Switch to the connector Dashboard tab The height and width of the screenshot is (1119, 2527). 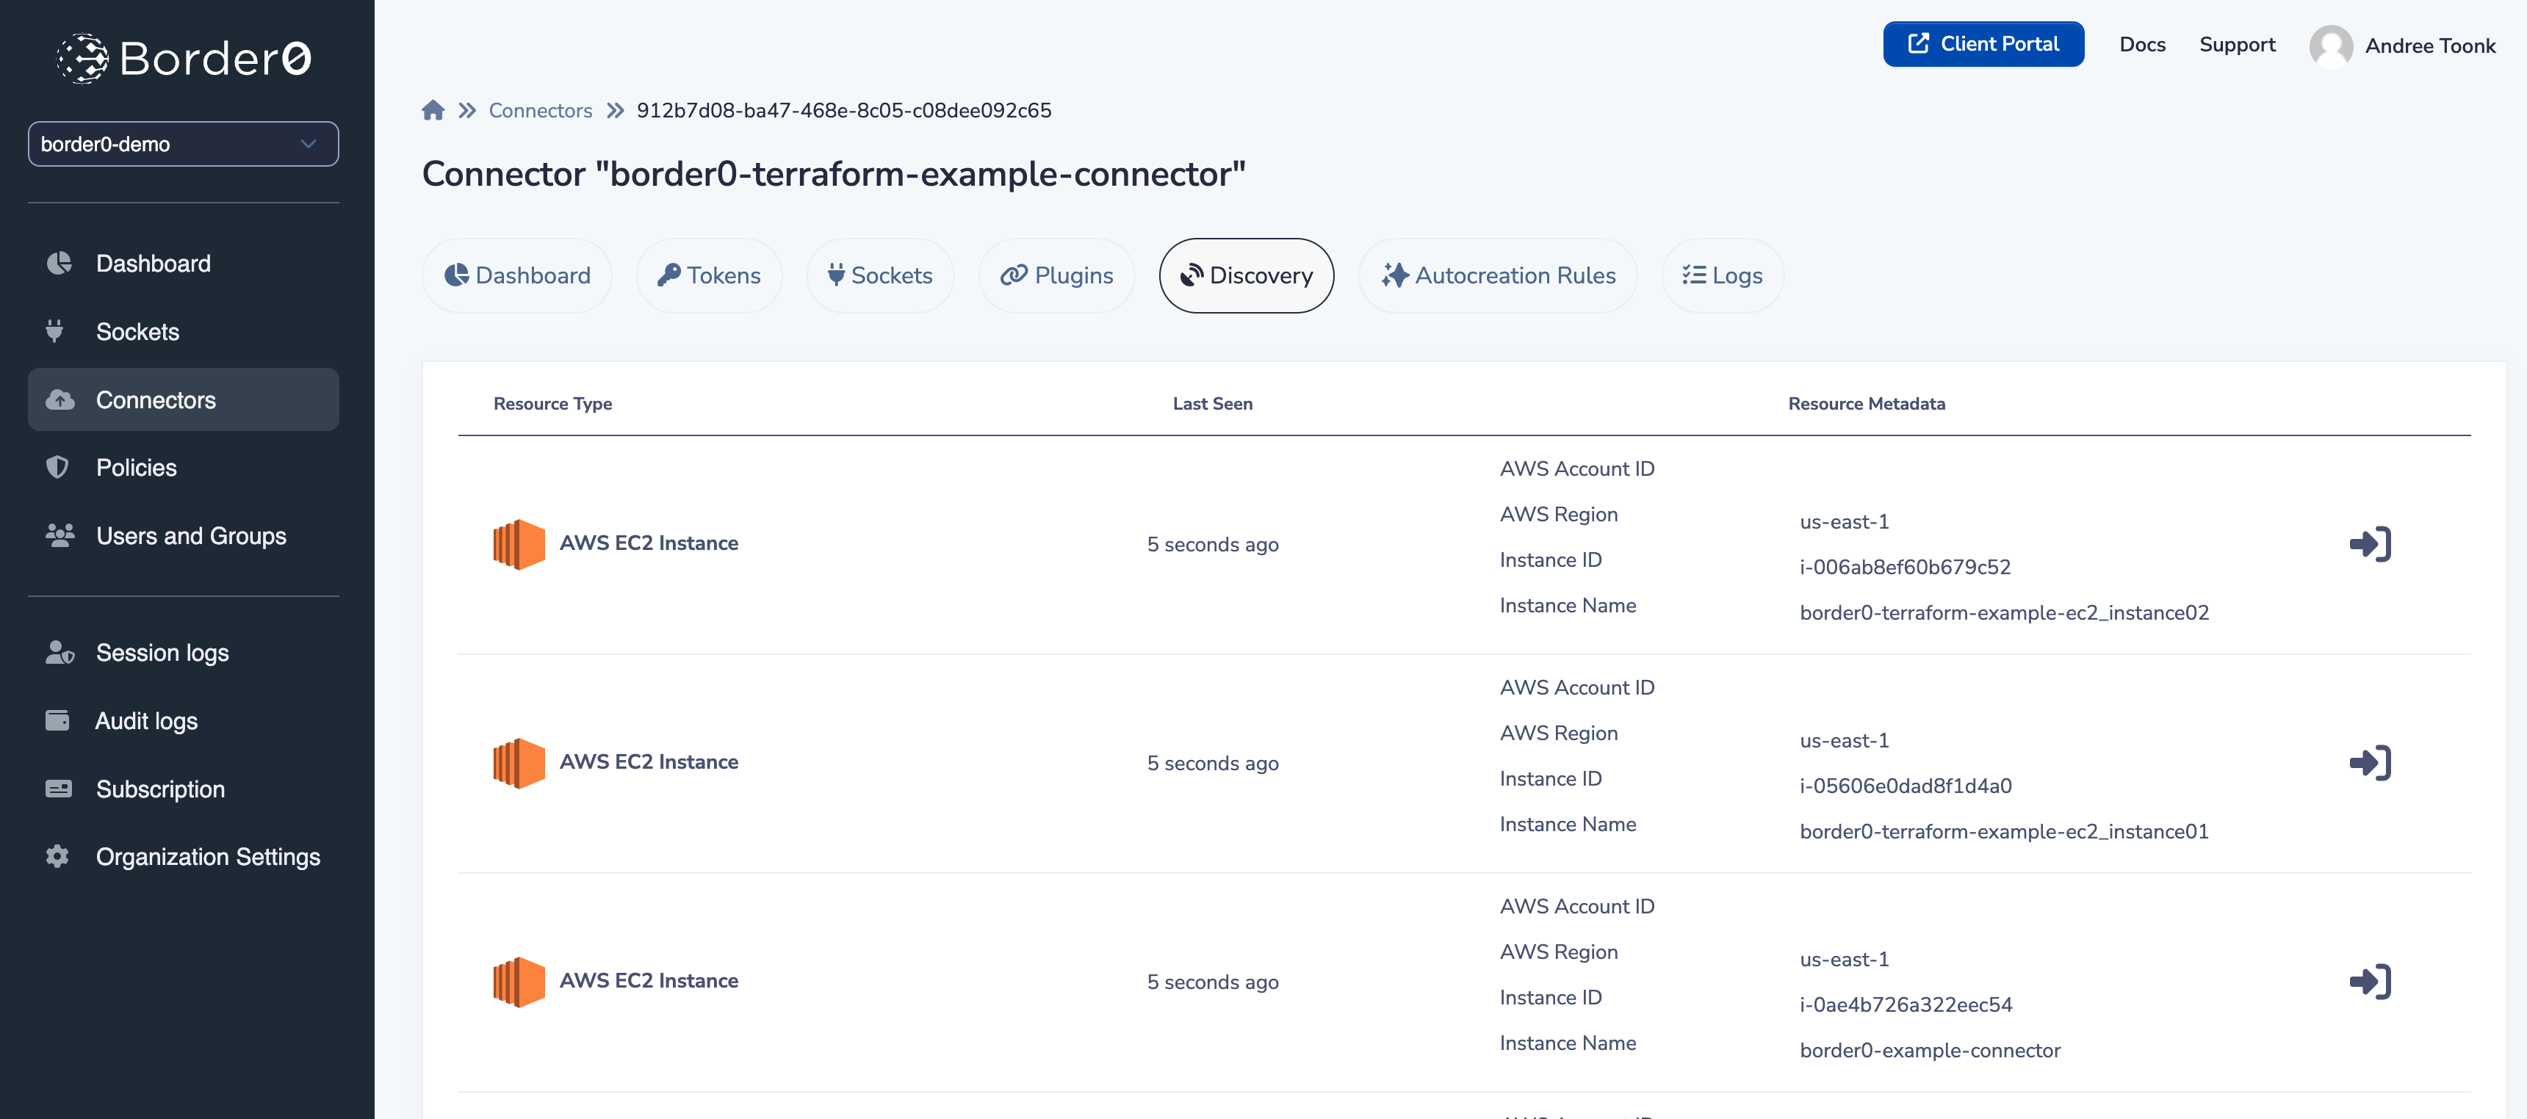pos(517,275)
